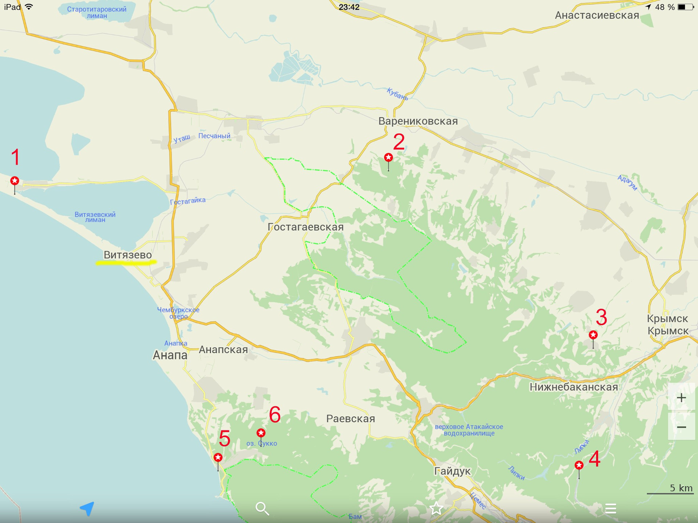The width and height of the screenshot is (698, 523).
Task: Tap the 48 % battery percentage text
Action: tap(665, 7)
